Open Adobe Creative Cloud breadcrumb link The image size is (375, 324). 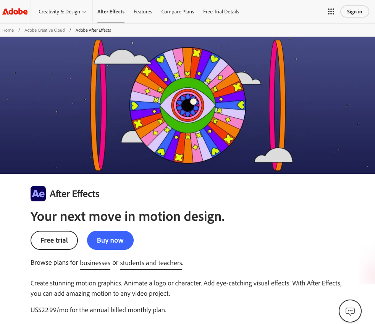44,30
